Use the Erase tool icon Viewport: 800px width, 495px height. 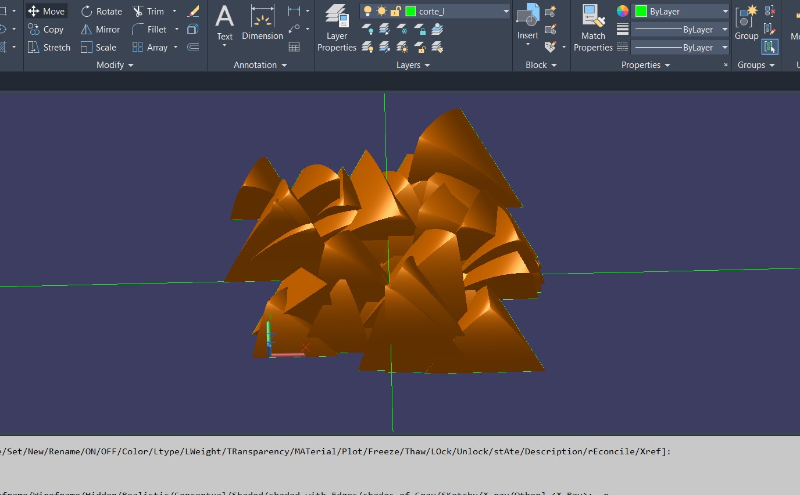tap(194, 11)
